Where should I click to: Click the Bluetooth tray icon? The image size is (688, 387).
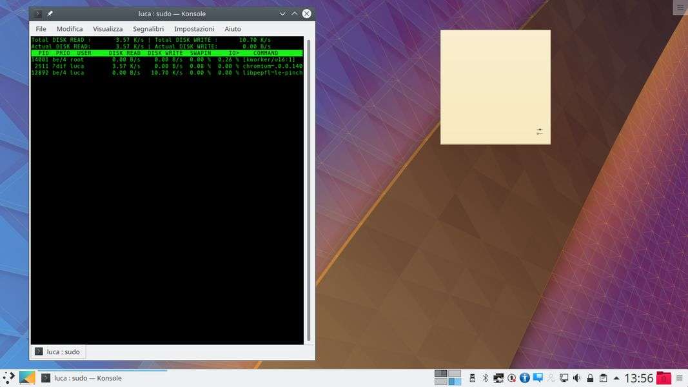click(x=486, y=378)
